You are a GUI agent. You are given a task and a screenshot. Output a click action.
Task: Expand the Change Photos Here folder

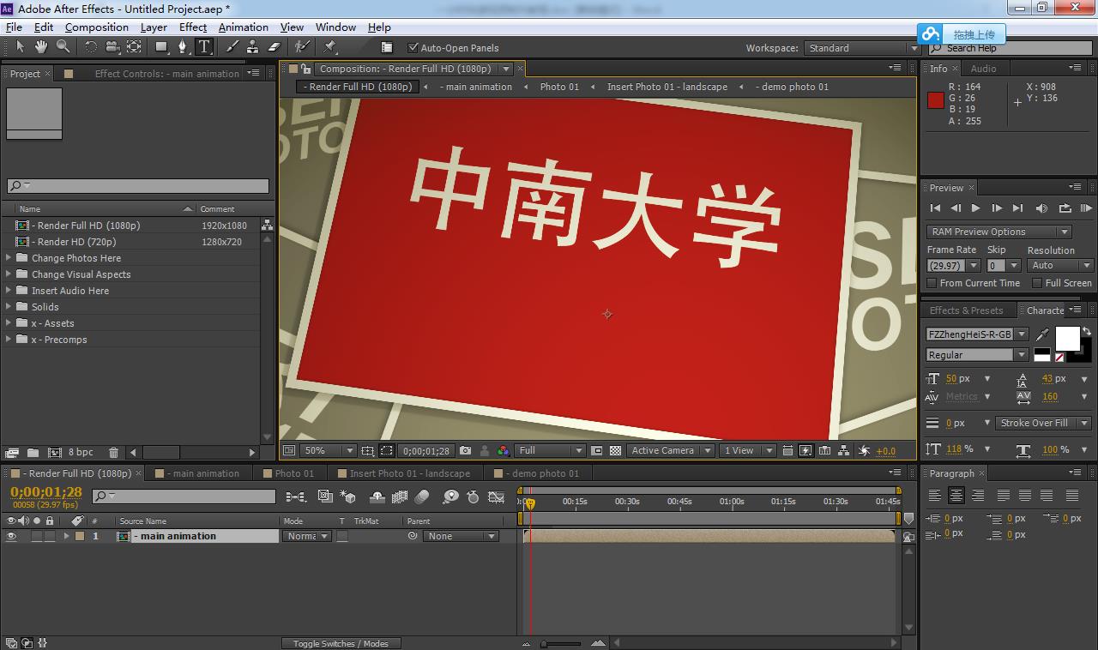9,258
